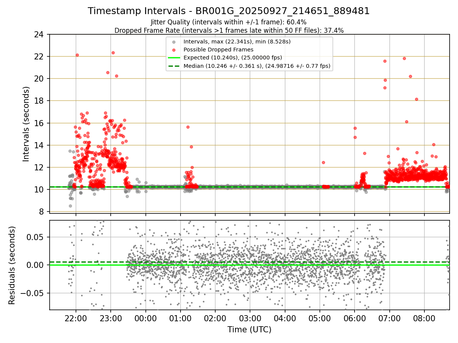Click the 04:00 x-axis tick label

(285, 319)
